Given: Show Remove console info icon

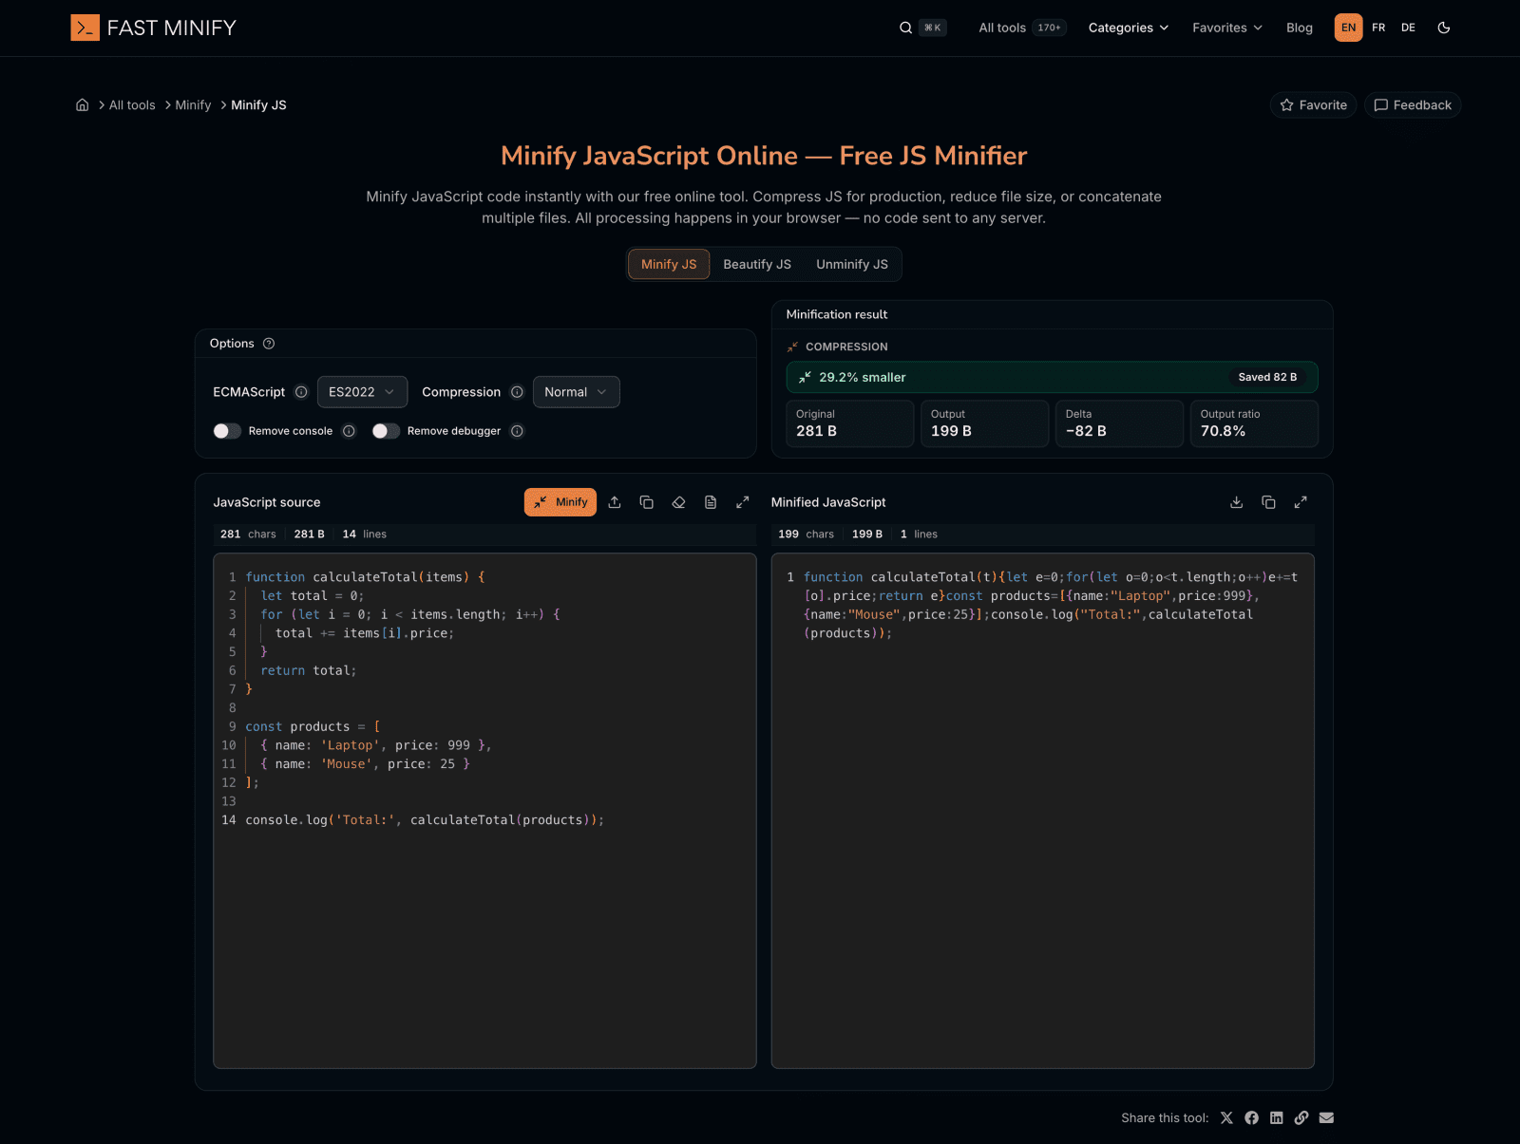Looking at the screenshot, I should 349,431.
